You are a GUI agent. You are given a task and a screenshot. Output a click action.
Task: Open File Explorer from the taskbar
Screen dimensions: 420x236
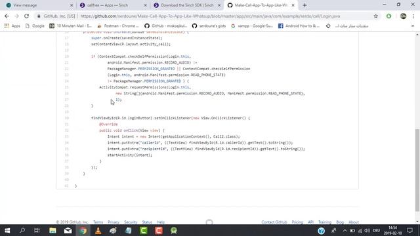click(x=52, y=230)
